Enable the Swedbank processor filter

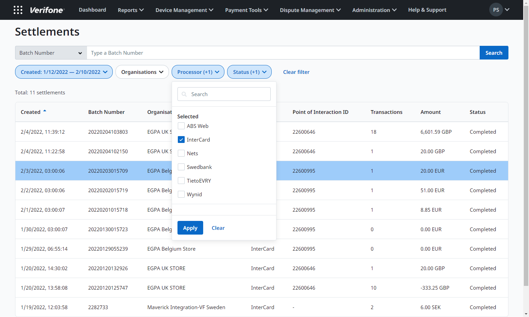pyautogui.click(x=181, y=167)
